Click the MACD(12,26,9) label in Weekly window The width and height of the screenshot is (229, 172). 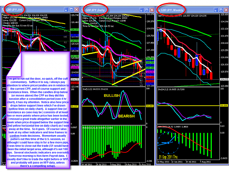tap(173, 127)
